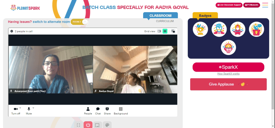Open the How SparkX works link
Viewport: 275px width, 128px height.
pos(228,74)
